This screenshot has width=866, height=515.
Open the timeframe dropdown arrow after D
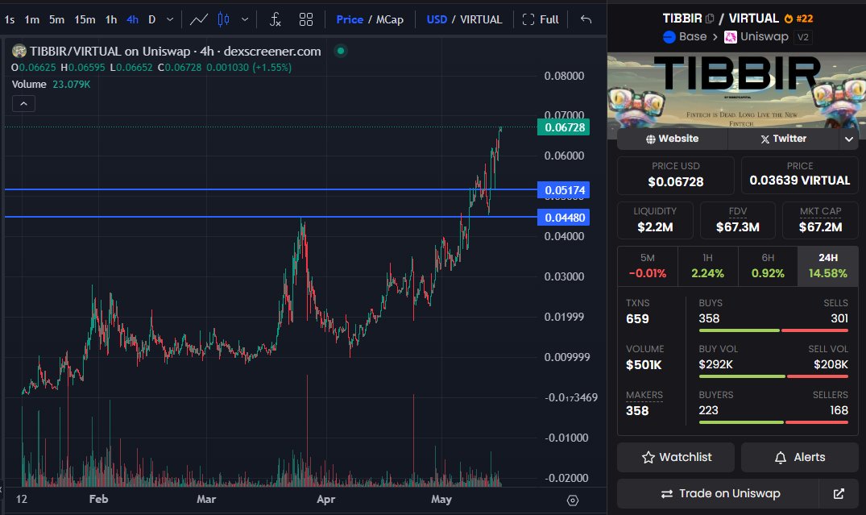[170, 20]
